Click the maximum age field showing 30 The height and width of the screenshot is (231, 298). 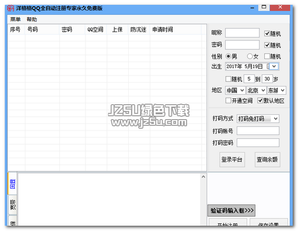point(267,79)
